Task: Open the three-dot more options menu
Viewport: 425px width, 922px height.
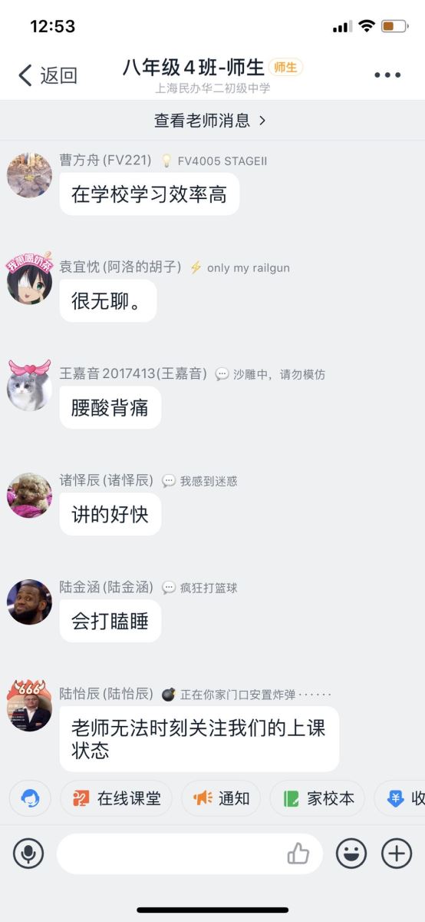Action: [x=387, y=75]
